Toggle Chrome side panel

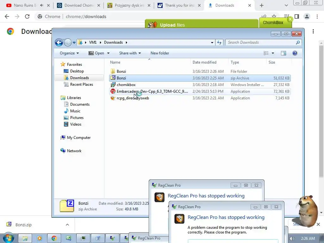(297, 16)
